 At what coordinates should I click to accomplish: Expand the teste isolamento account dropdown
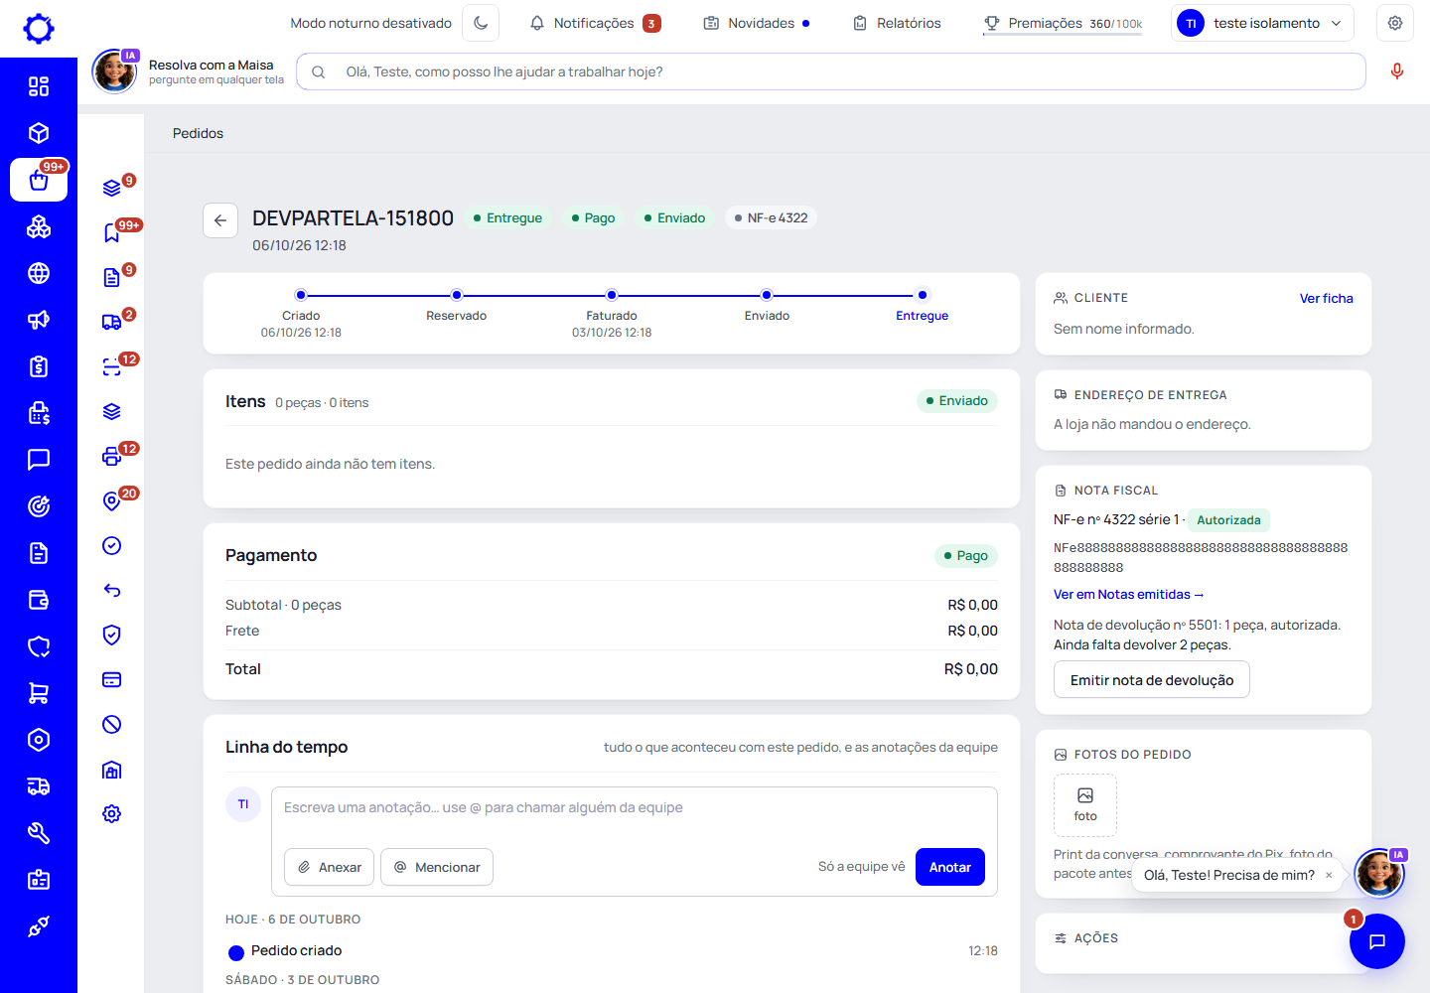pos(1263,23)
